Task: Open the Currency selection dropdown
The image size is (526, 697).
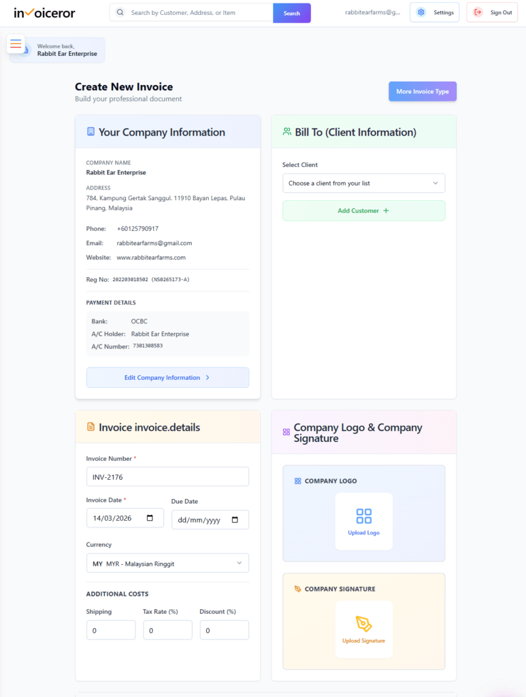Action: pyautogui.click(x=167, y=563)
